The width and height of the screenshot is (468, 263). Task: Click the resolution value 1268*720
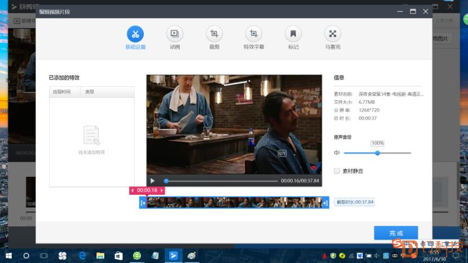click(x=369, y=110)
